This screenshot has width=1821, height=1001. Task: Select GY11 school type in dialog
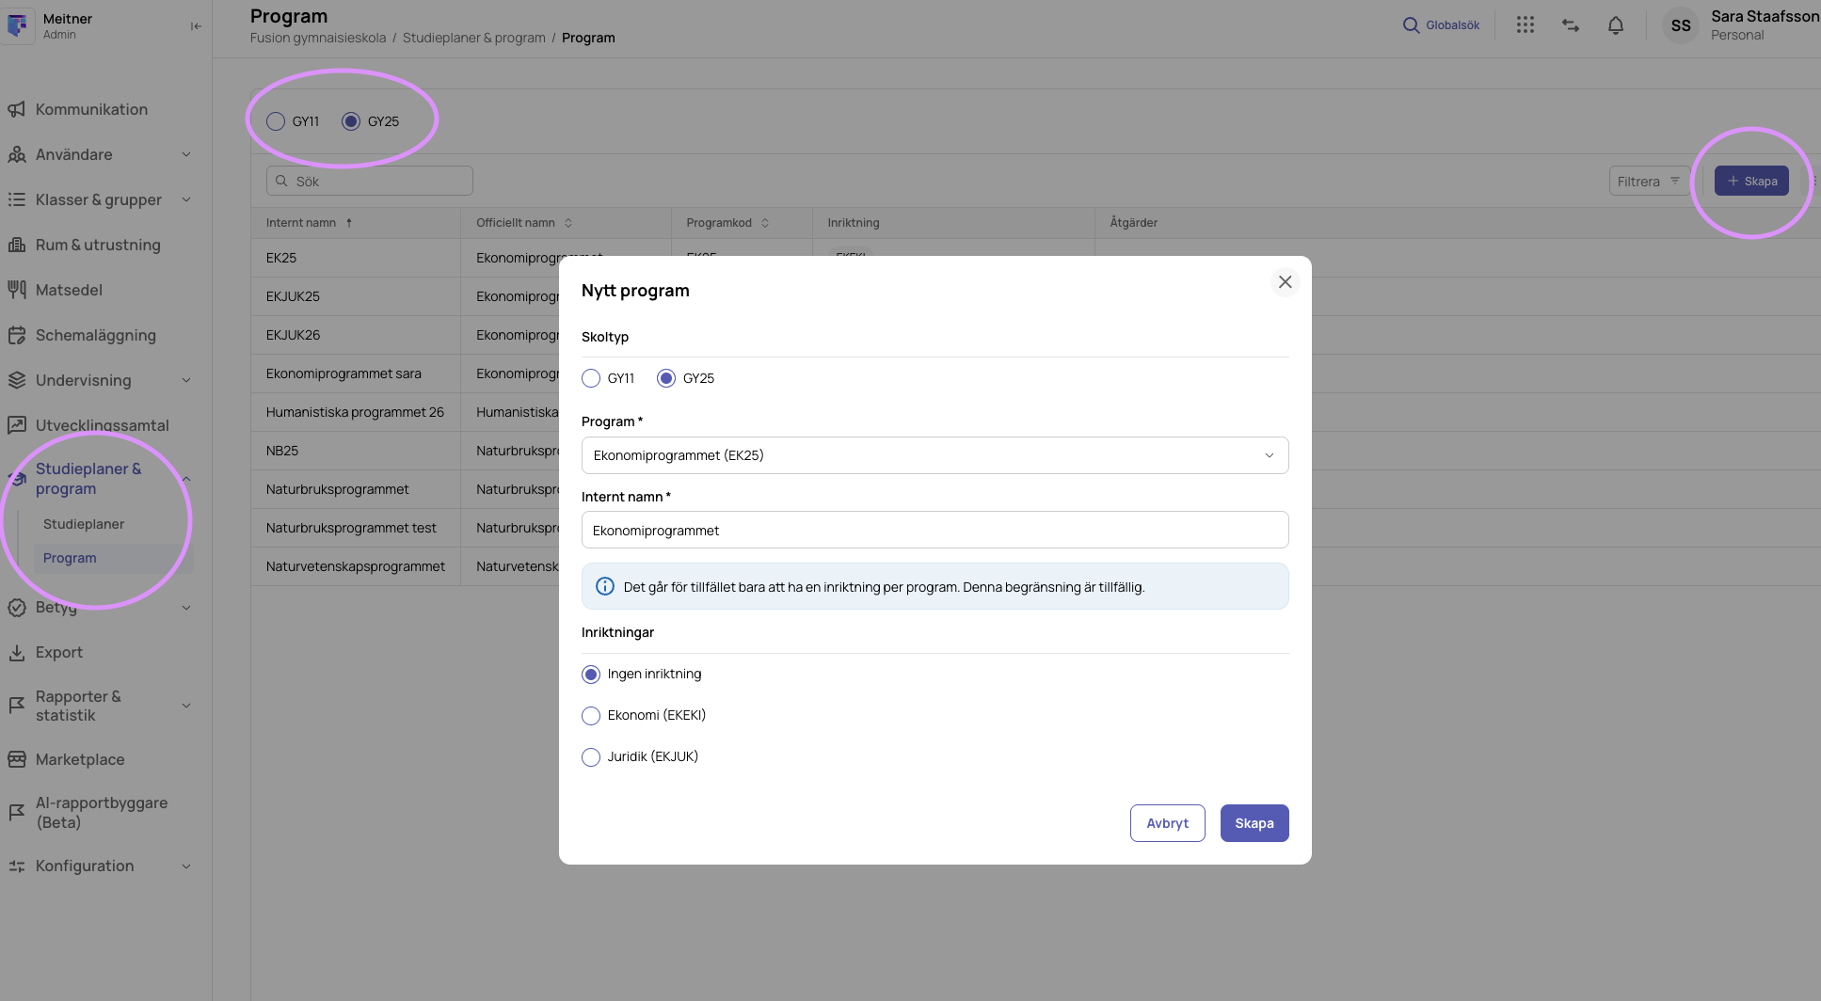(591, 378)
